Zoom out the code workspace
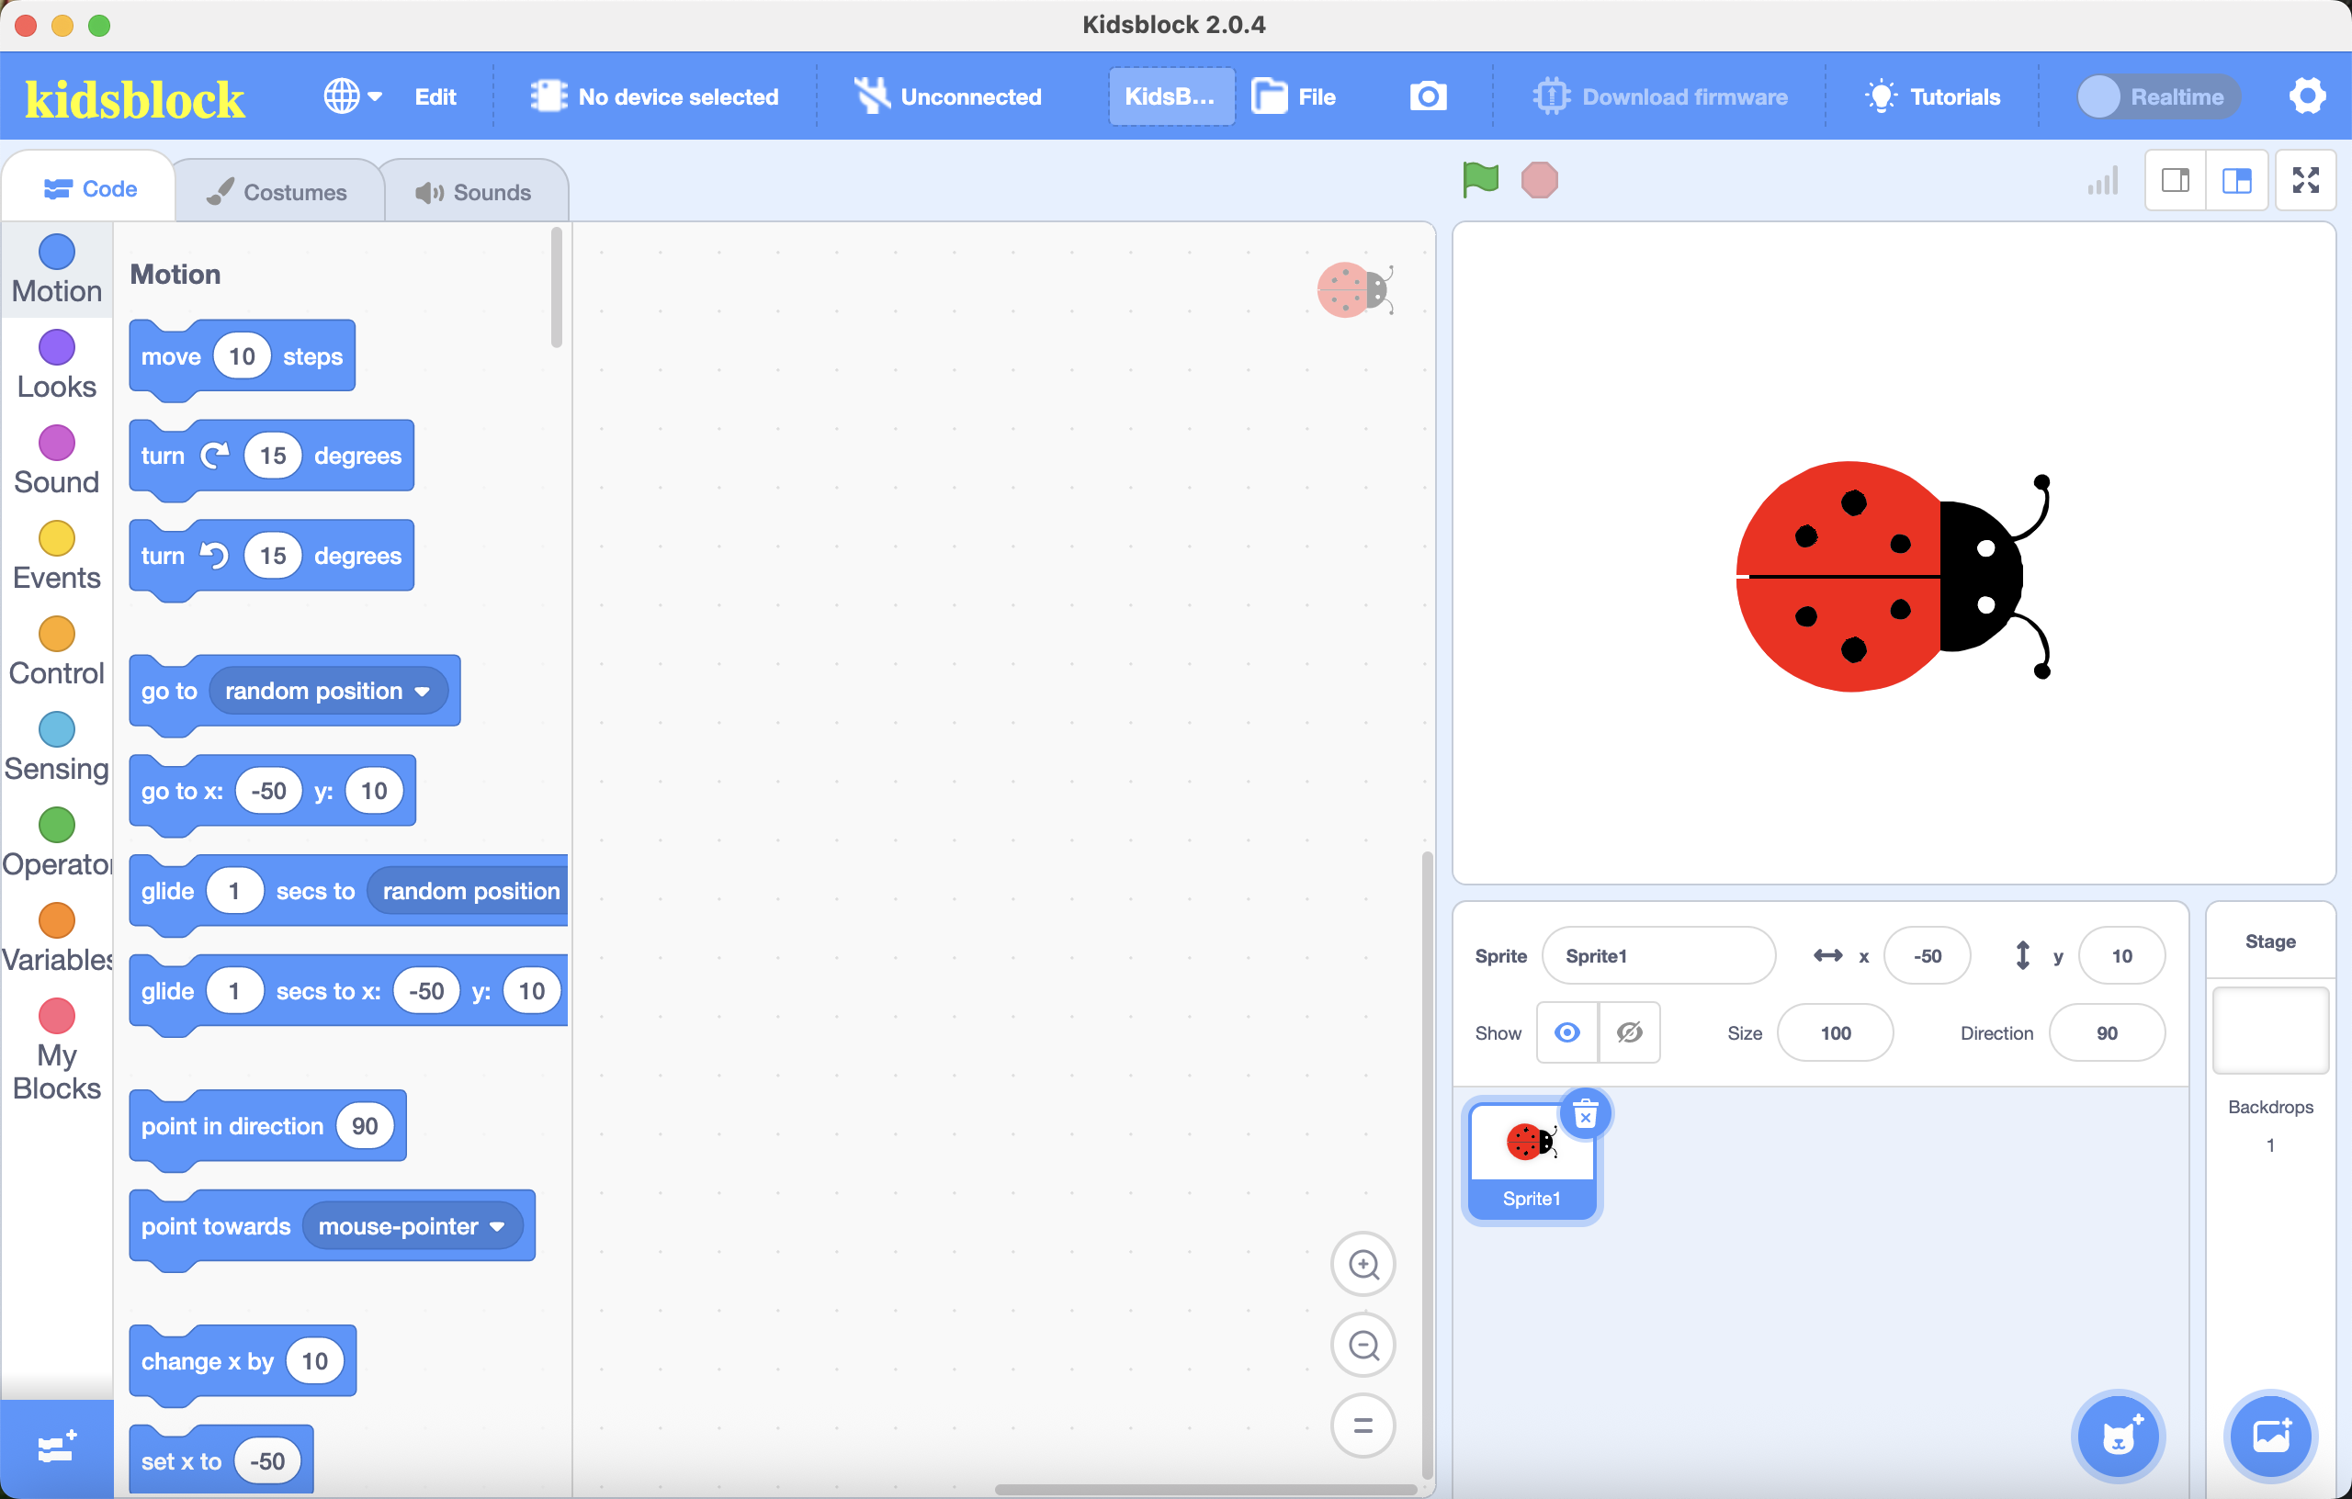2352x1499 pixels. pyautogui.click(x=1363, y=1346)
